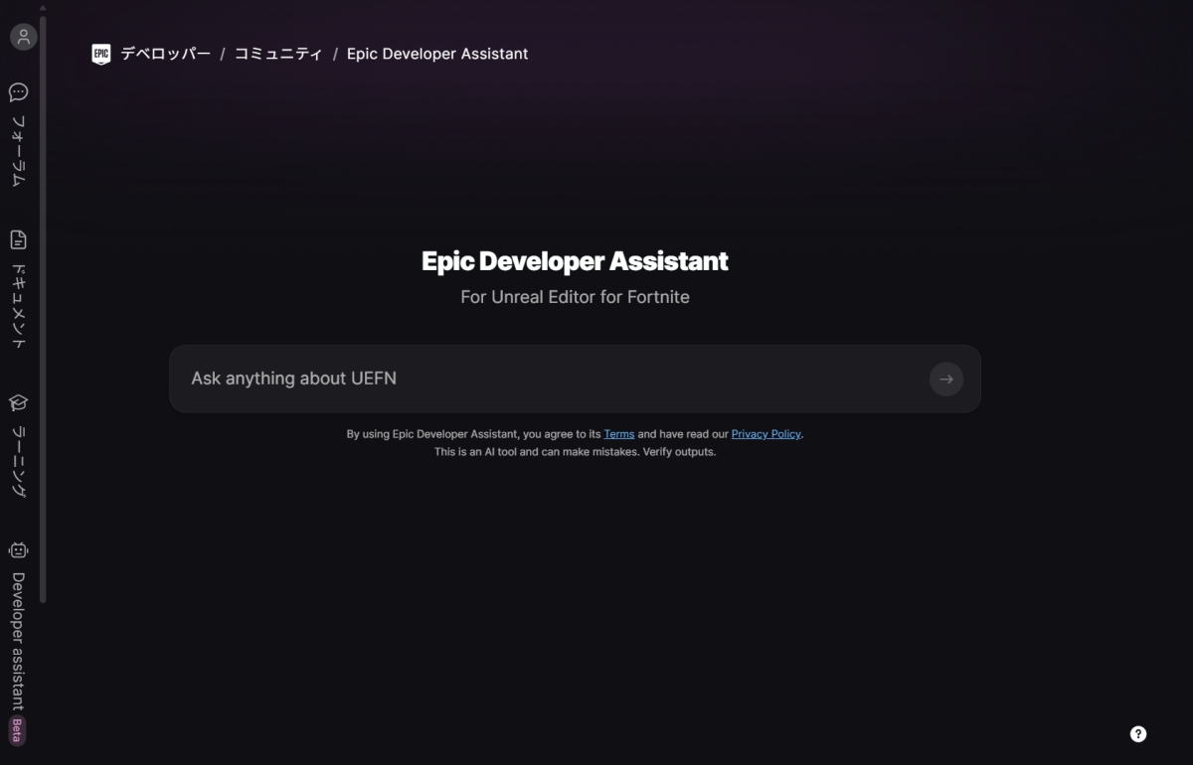Open help question mark icon
This screenshot has height=765, width=1193.
pos(1138,734)
